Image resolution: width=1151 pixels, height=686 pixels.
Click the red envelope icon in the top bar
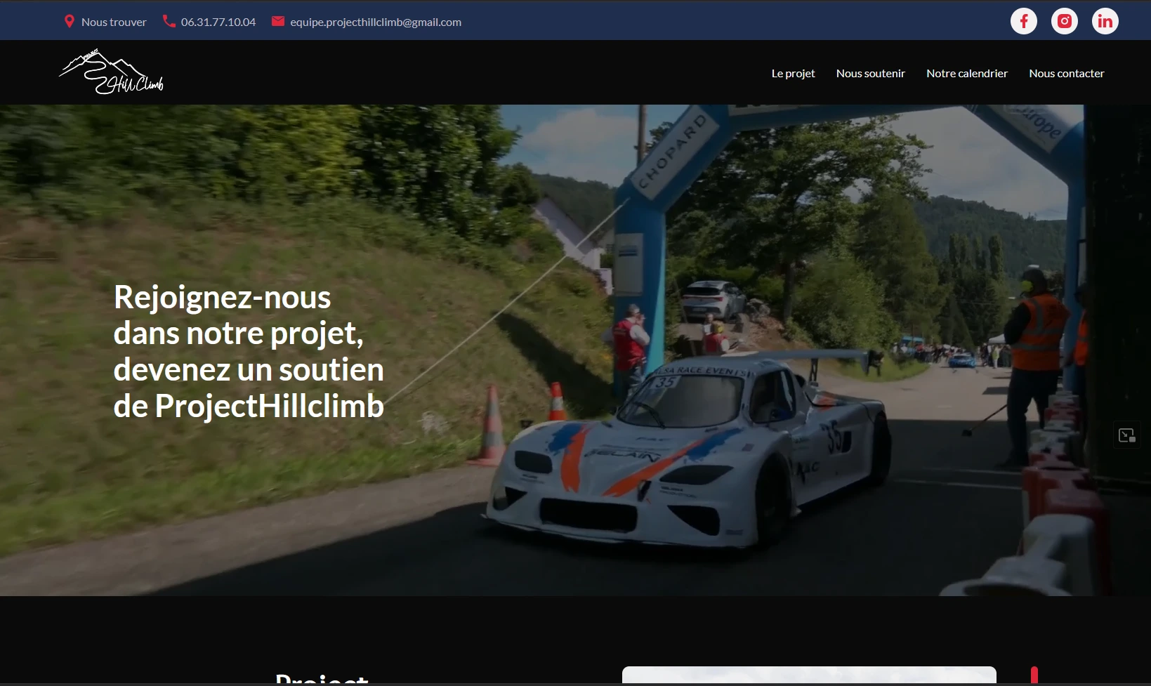point(278,21)
